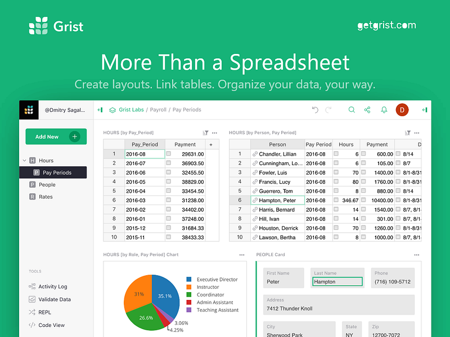The height and width of the screenshot is (337, 450).
Task: Select row number 6 in the Person table
Action: [x=240, y=201]
